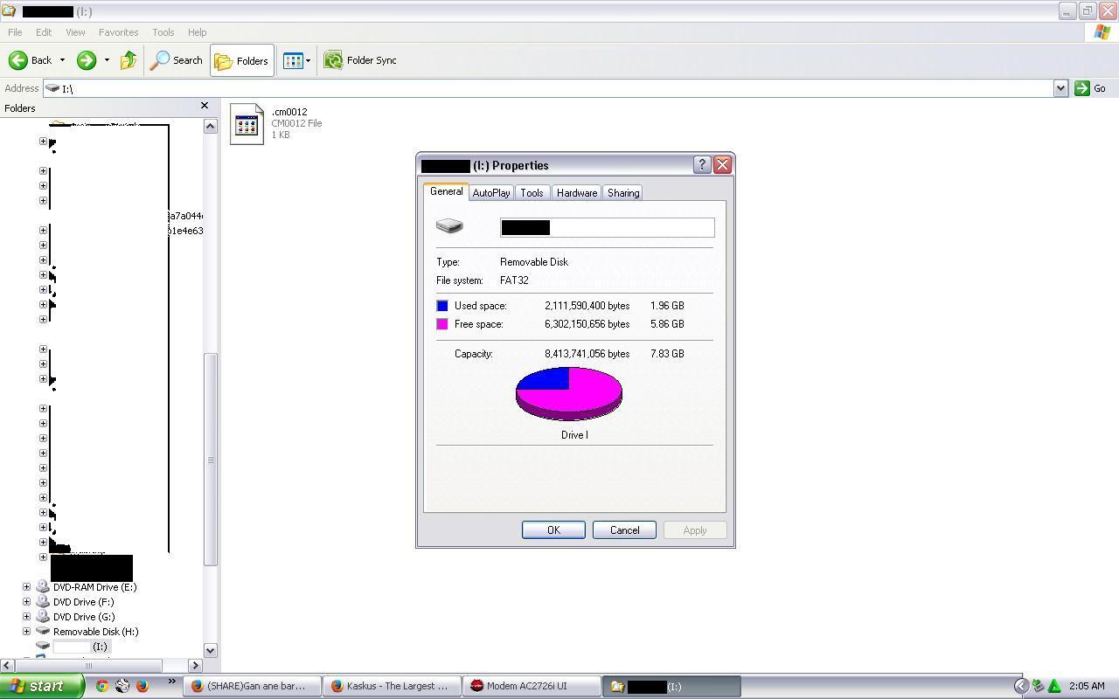The image size is (1119, 699).
Task: Open the Help menu
Action: 197,32
